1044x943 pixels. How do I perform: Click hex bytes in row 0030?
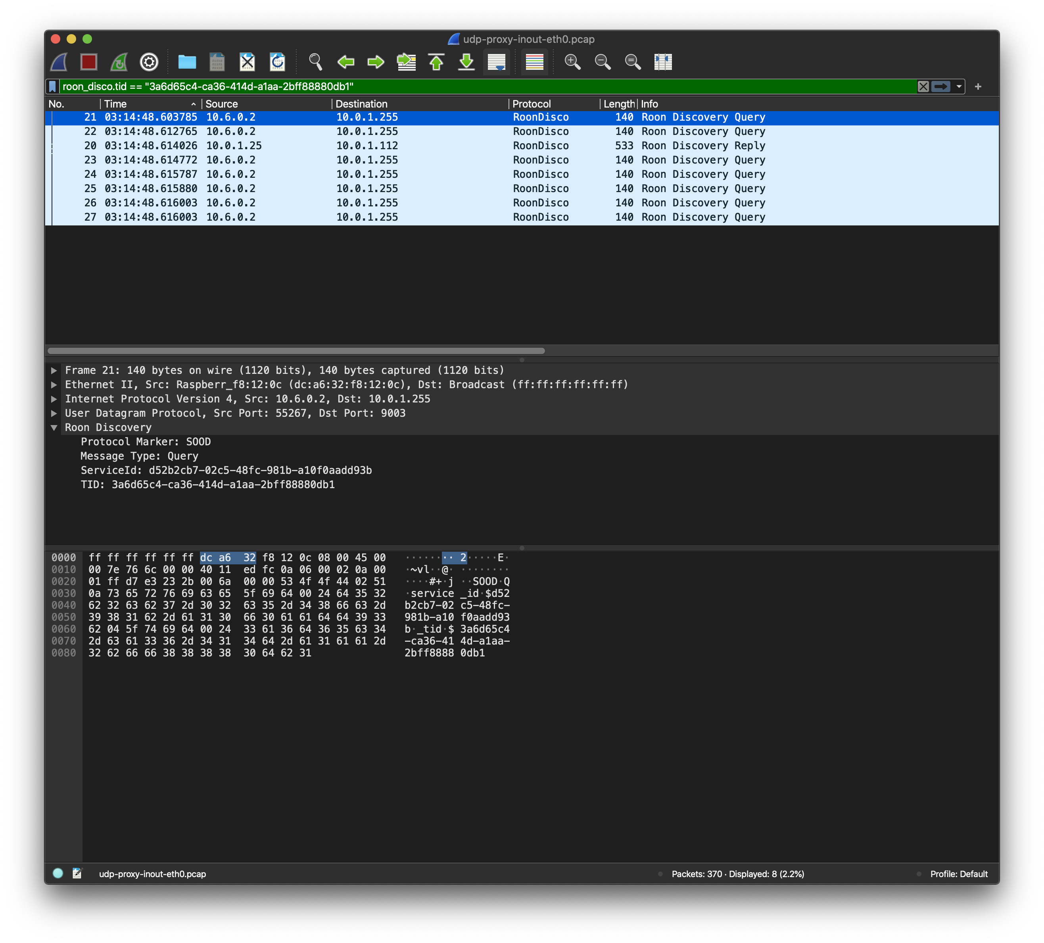237,594
